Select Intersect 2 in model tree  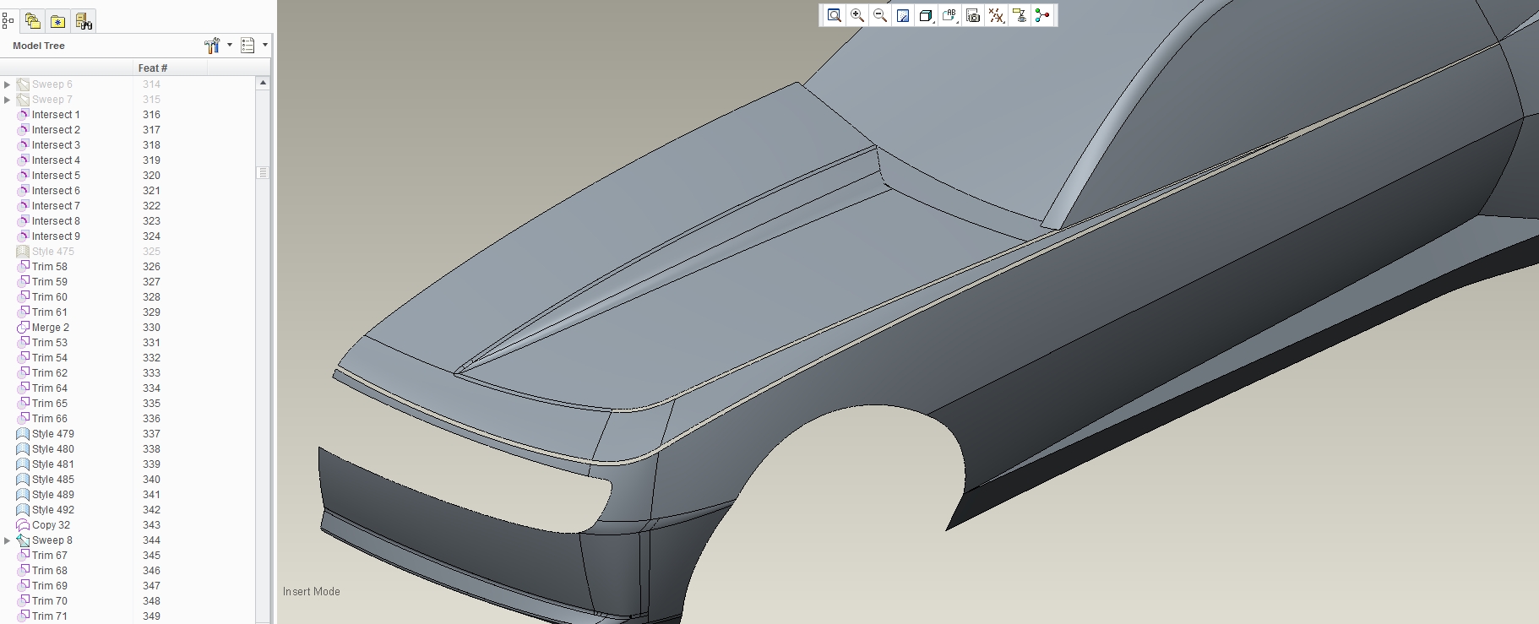[56, 130]
